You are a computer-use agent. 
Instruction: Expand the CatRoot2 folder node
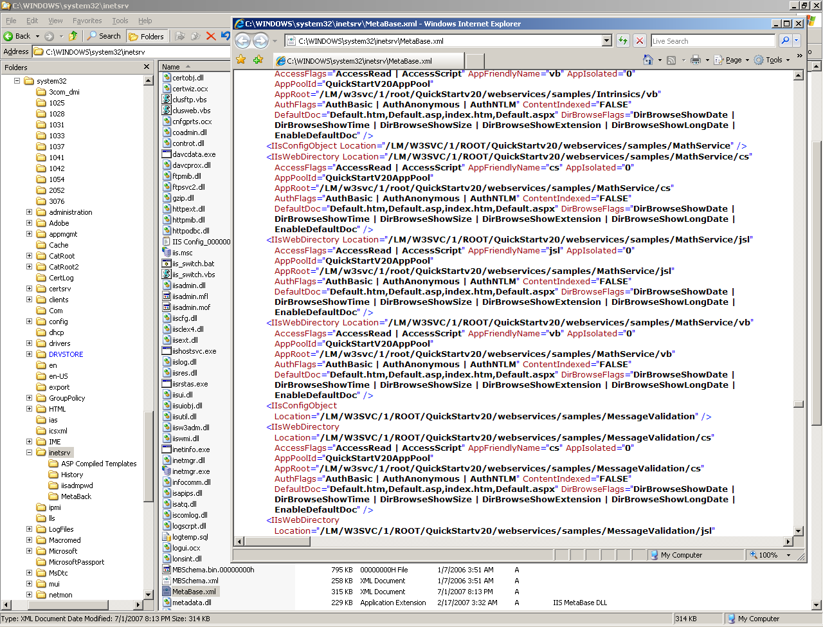point(29,267)
